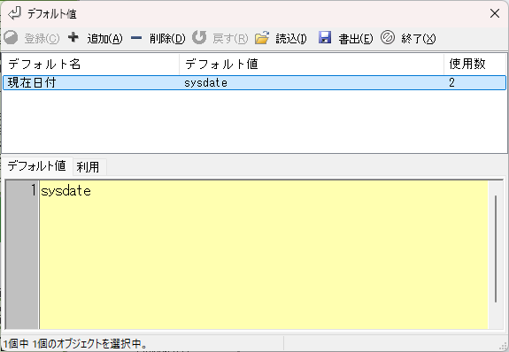Close the デフォルト値 window

click(495, 13)
